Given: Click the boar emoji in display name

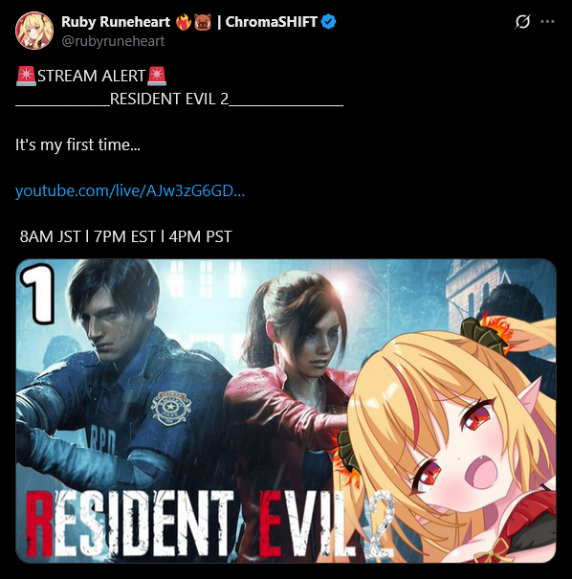Looking at the screenshot, I should click(203, 22).
